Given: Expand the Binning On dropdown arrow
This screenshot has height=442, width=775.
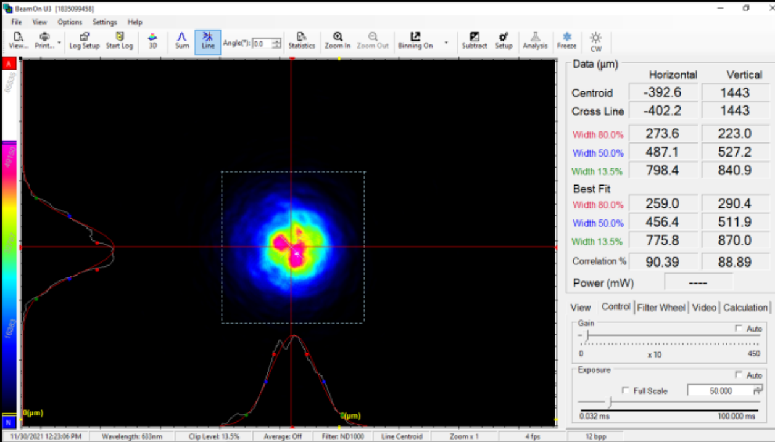Looking at the screenshot, I should pyautogui.click(x=446, y=44).
